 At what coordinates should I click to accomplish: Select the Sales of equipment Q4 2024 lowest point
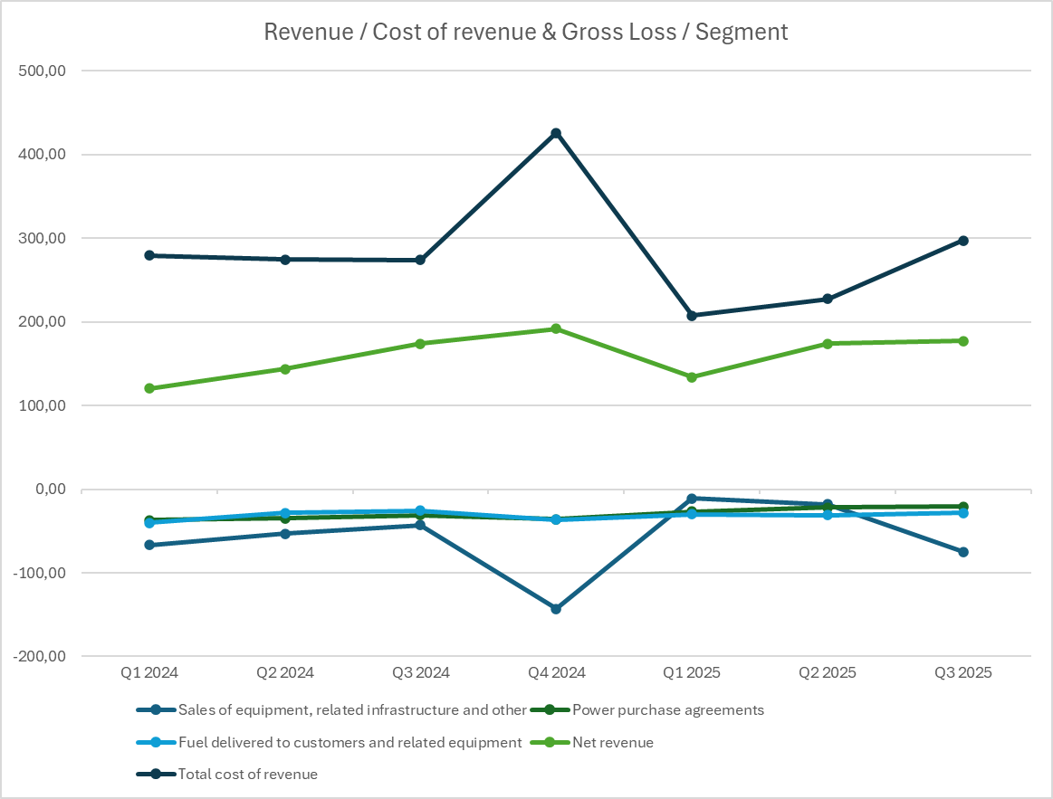click(556, 609)
